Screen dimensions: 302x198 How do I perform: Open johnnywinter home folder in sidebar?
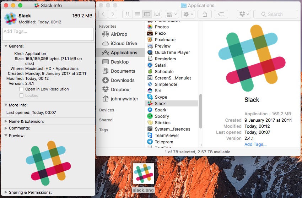tap(120, 99)
